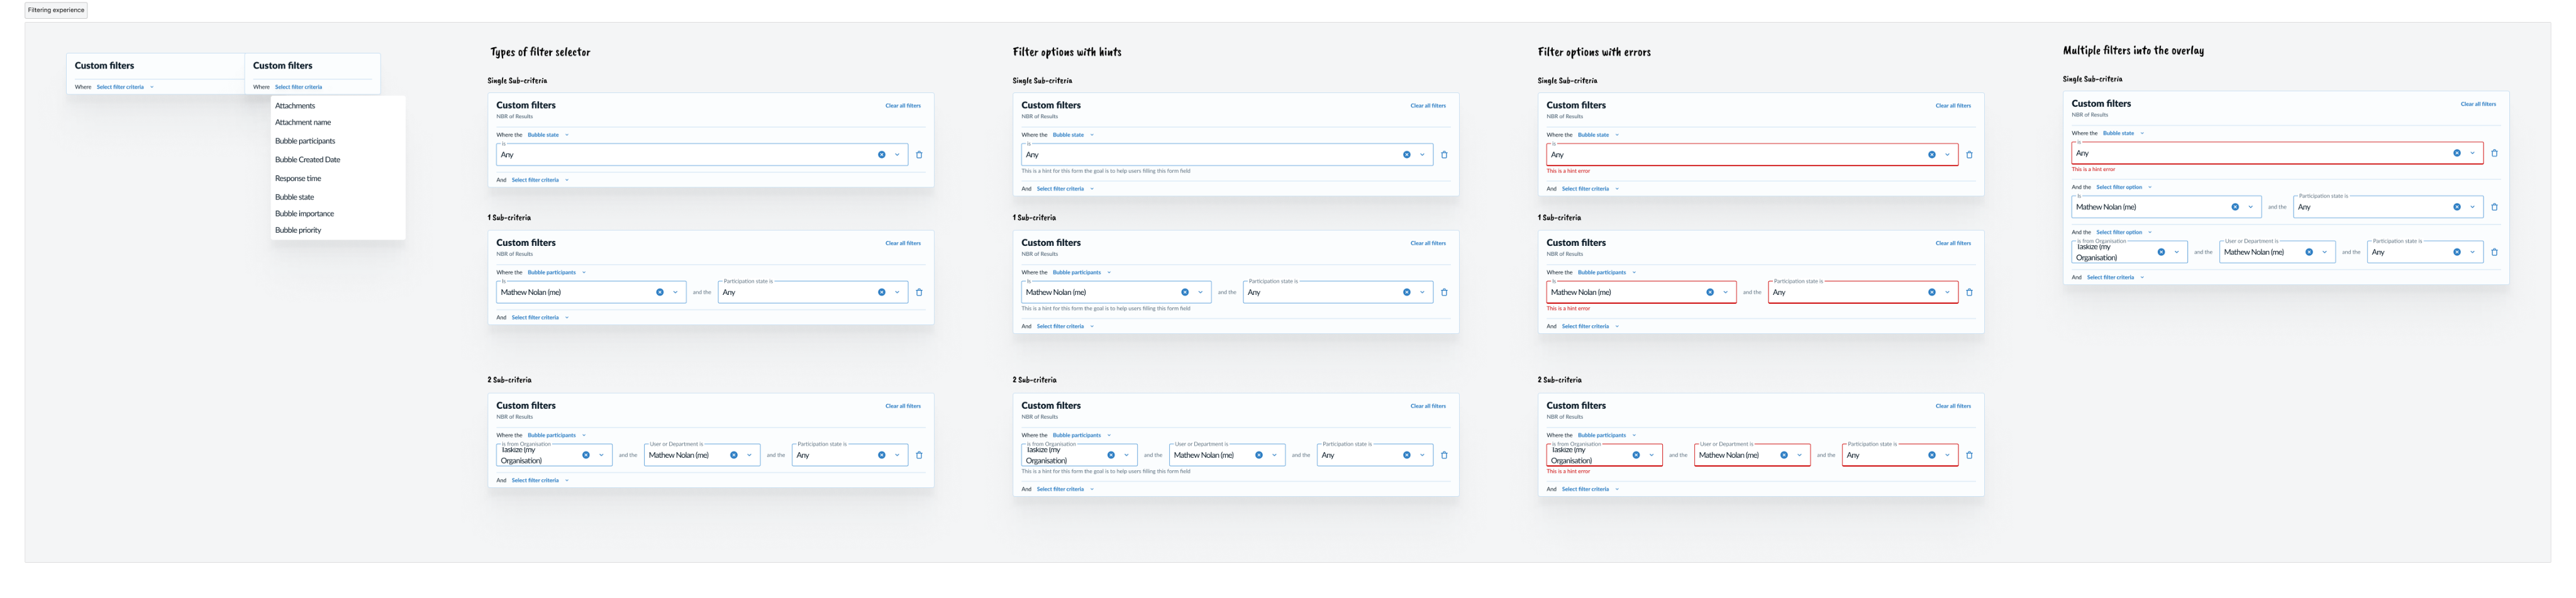2576x598 pixels.
Task: Delete Single Sub-criteria row under Types of filter selector
Action: 919,155
